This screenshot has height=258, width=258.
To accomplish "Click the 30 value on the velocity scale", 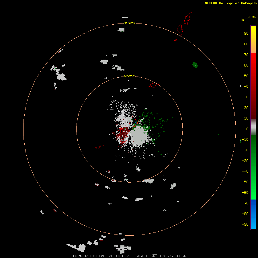I will (246, 97).
